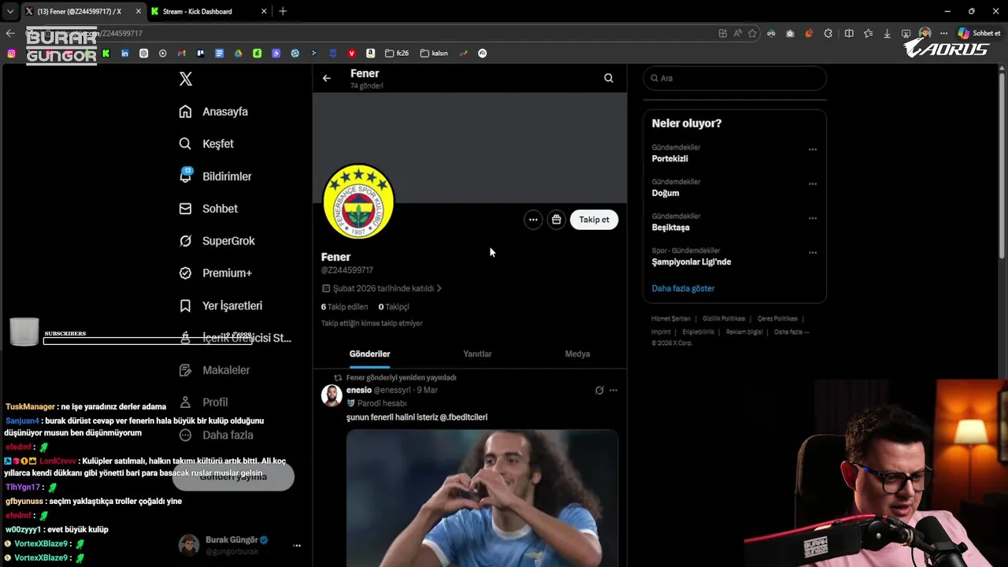Open Copilot Sohbet et button
The image size is (1008, 567).
coord(979,33)
